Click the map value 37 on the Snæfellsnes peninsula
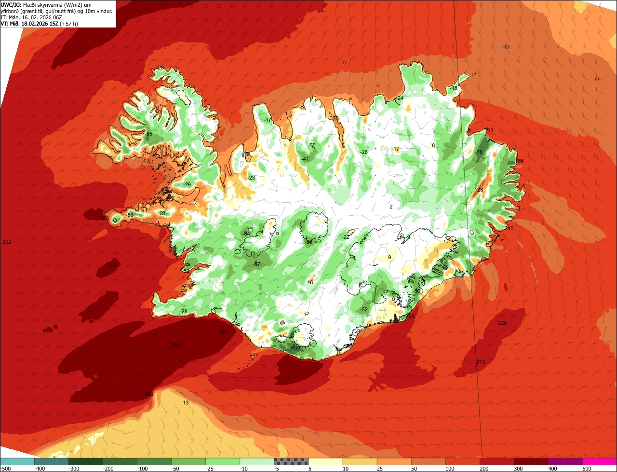Screen dimensions: 617x472 click(x=162, y=213)
